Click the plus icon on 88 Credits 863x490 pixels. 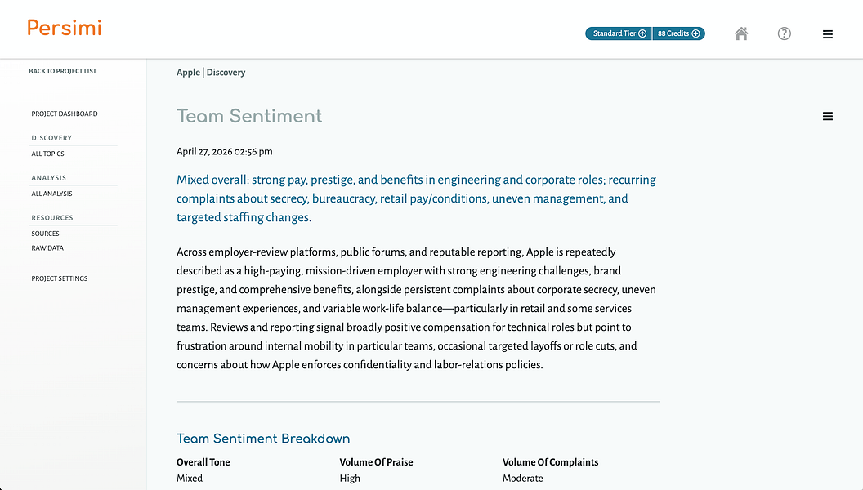click(695, 33)
